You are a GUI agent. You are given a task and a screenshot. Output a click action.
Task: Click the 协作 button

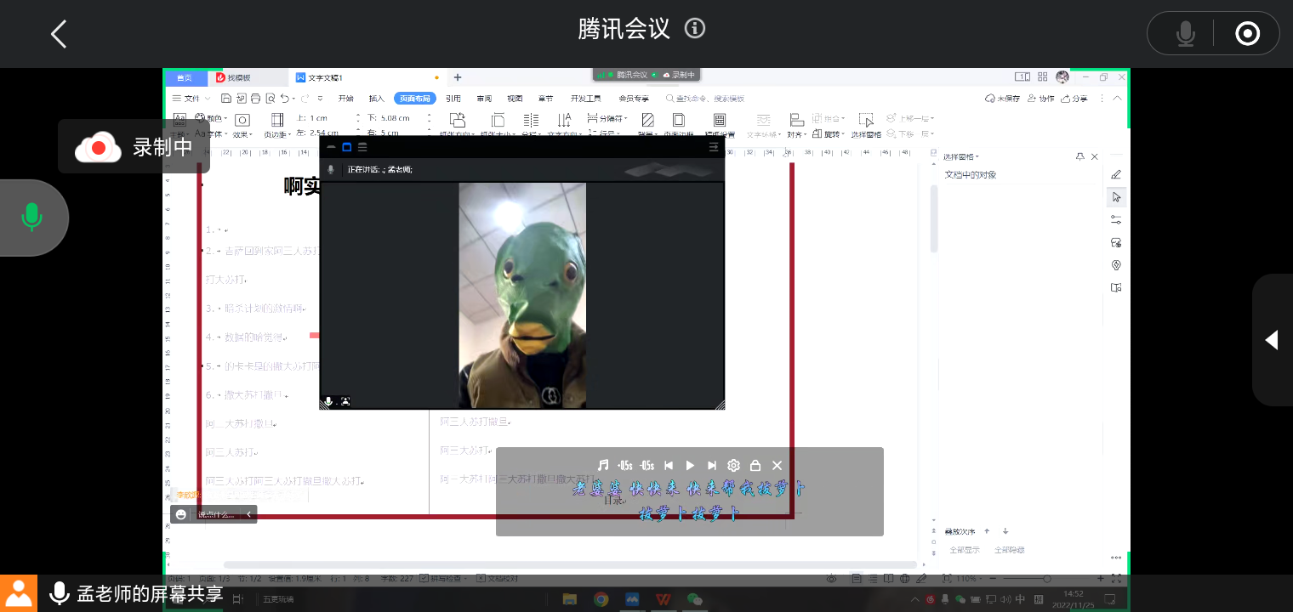1040,99
